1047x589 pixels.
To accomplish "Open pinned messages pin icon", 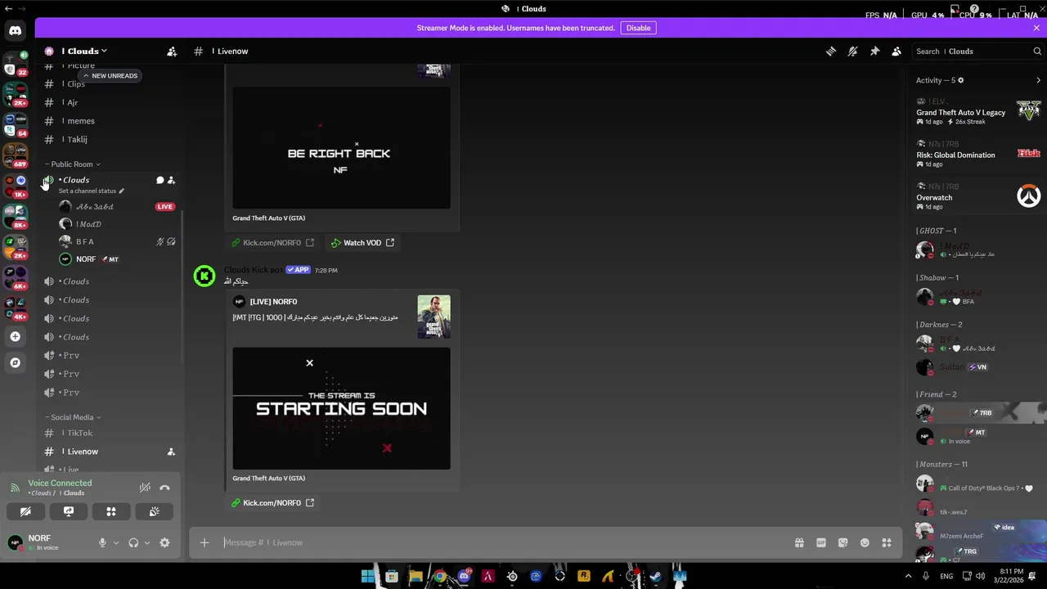I will pyautogui.click(x=874, y=51).
